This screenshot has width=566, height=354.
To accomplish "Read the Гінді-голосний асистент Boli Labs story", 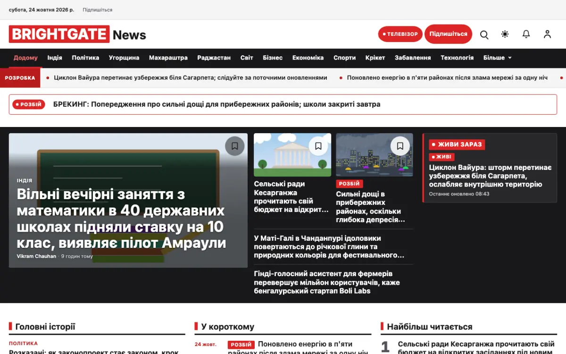I will click(x=327, y=282).
